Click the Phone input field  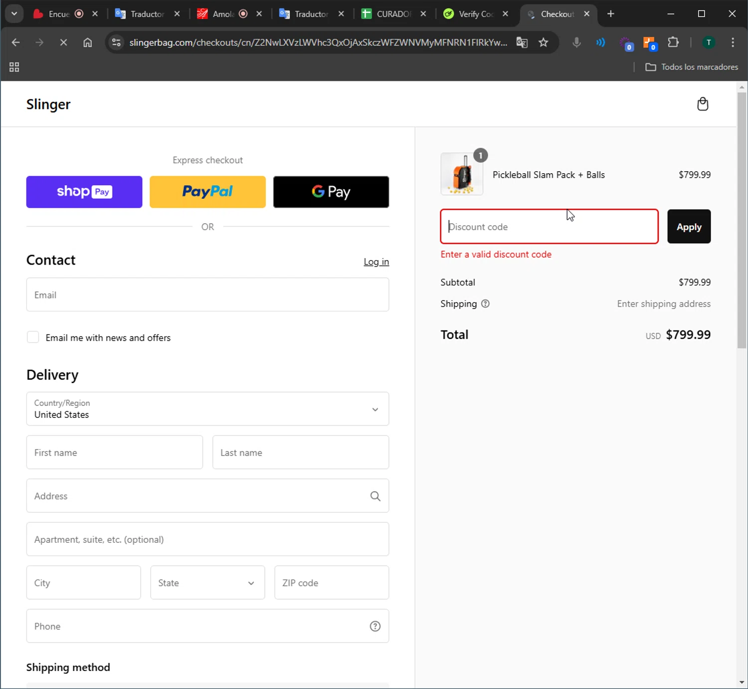coord(207,626)
